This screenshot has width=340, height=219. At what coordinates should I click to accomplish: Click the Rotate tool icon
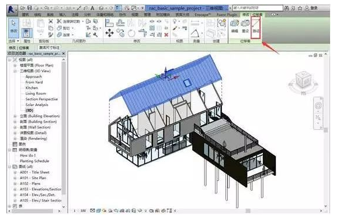pos(131,34)
